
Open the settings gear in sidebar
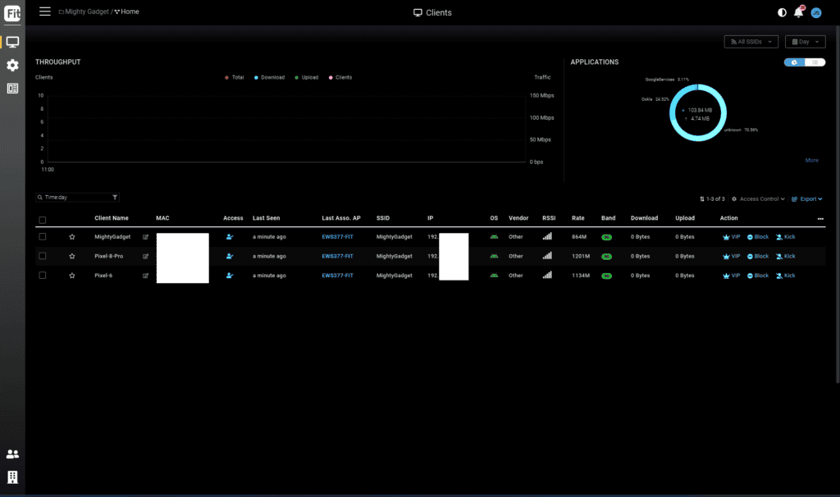[x=12, y=65]
